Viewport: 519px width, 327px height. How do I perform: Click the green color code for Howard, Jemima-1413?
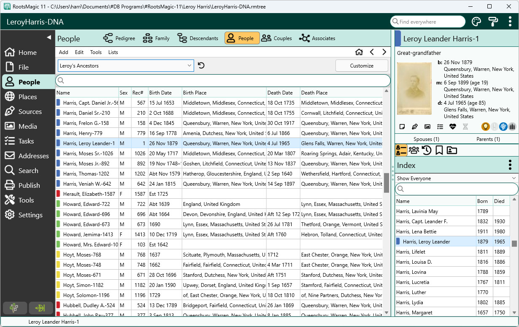(x=58, y=235)
